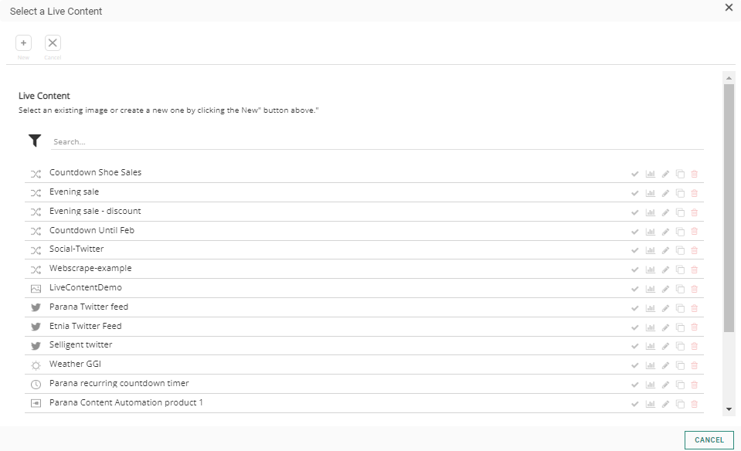
Task: Delete the Weather GGI item
Action: [x=694, y=365]
